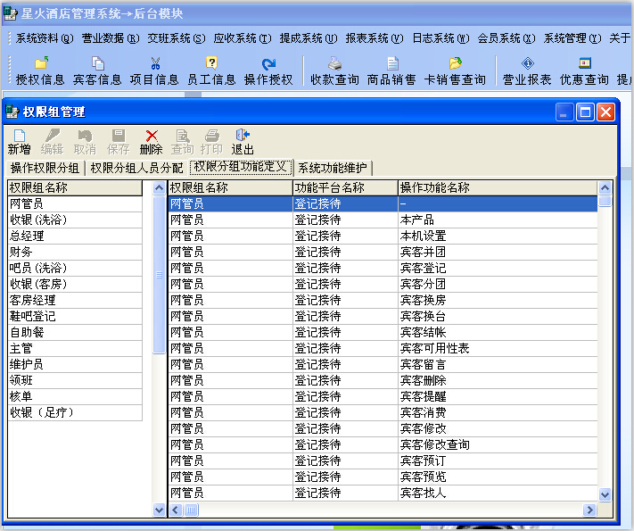Image resolution: width=634 pixels, height=531 pixels.
Task: Click 打印 printer icon
Action: 212,135
